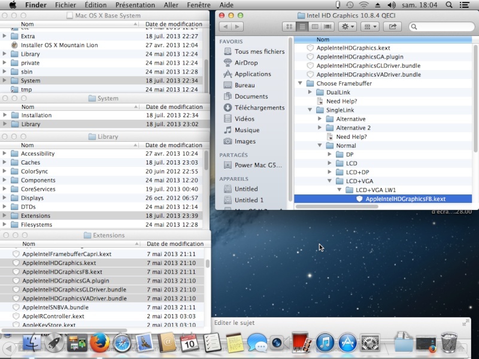Collapse the SingleLink folder
This screenshot has height=359, width=479.
click(x=310, y=110)
